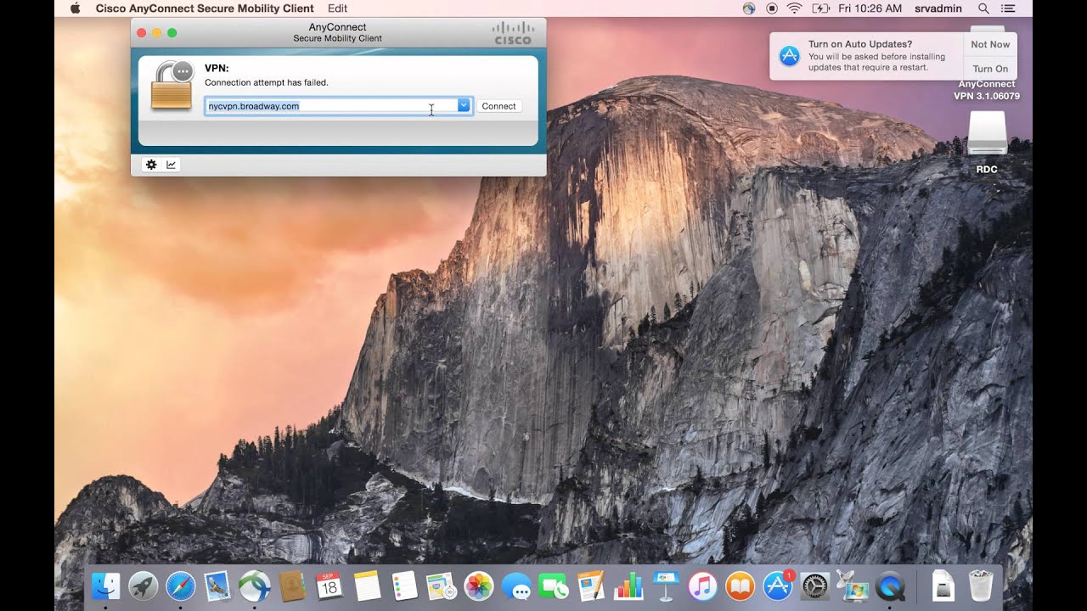Open Remote Desktop Connection dock icon
The image size is (1087, 611).
pos(853,586)
